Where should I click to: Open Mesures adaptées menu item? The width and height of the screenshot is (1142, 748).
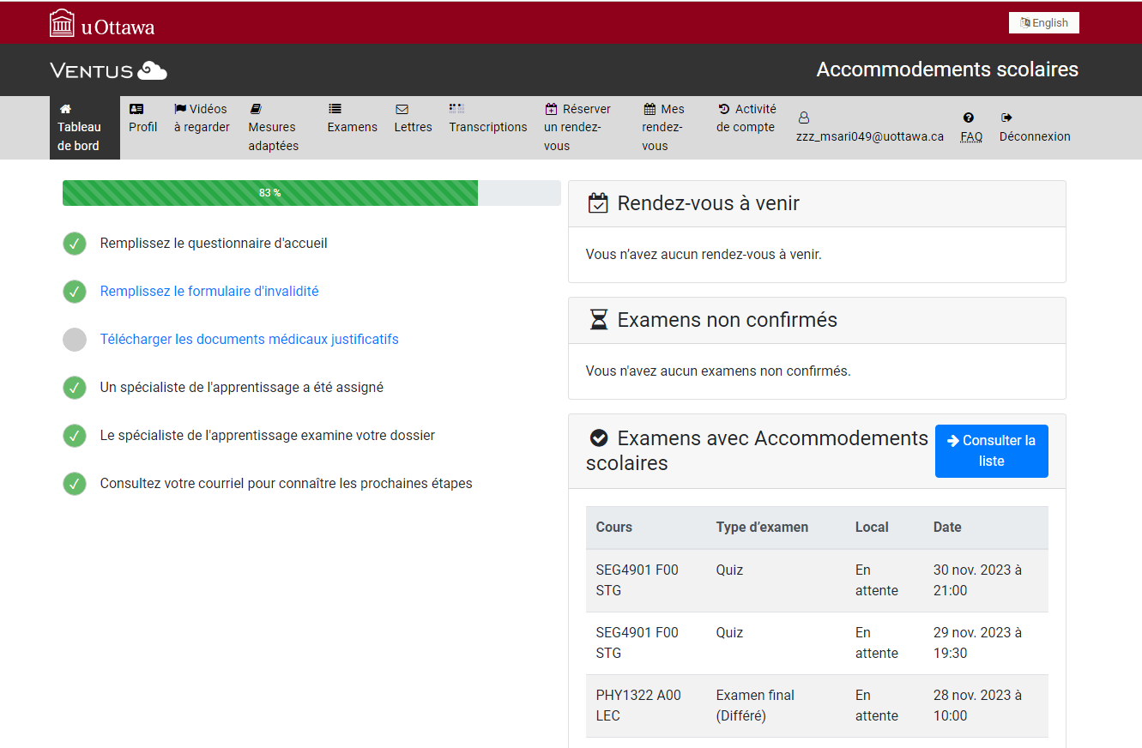(279, 128)
